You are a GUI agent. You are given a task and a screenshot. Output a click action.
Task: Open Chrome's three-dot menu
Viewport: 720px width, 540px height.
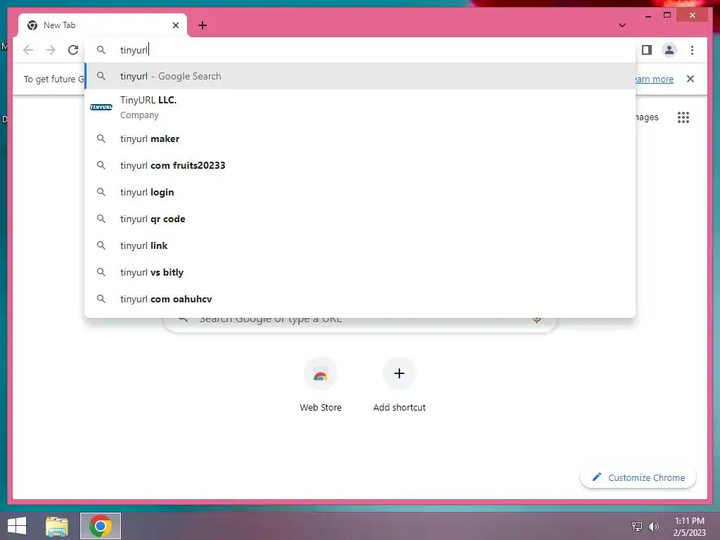(x=692, y=50)
